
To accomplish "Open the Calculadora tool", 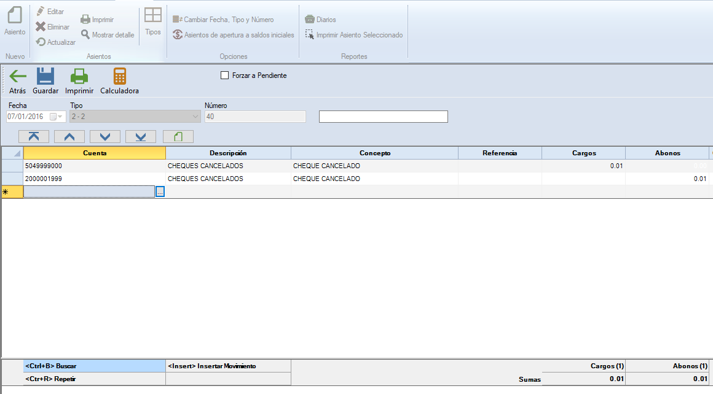I will point(119,76).
